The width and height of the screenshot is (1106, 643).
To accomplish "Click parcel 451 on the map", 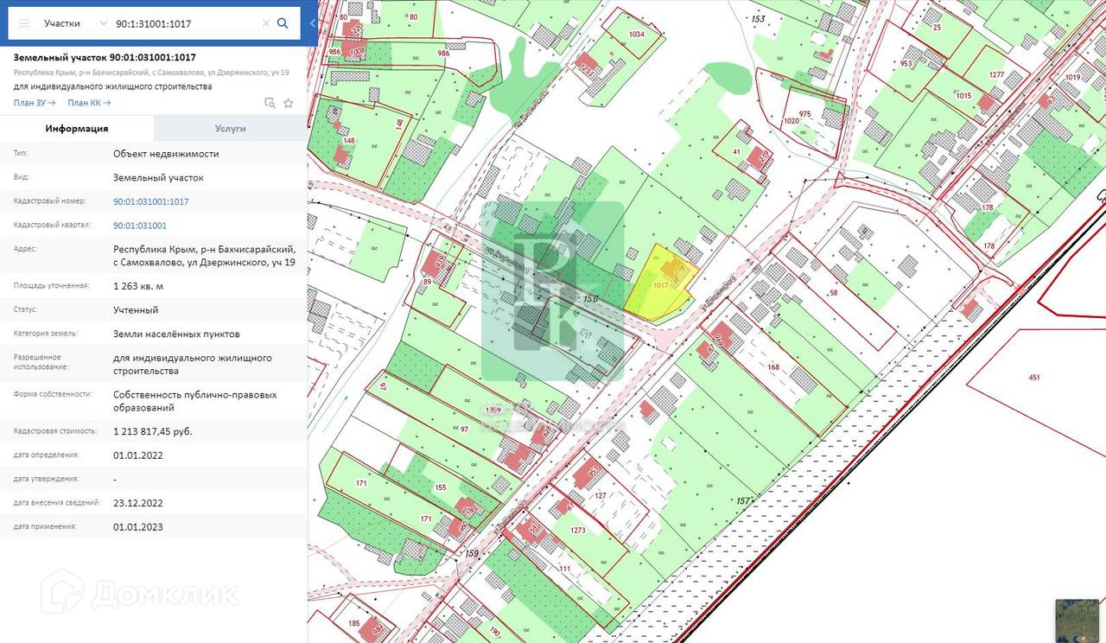I will click(x=1033, y=378).
